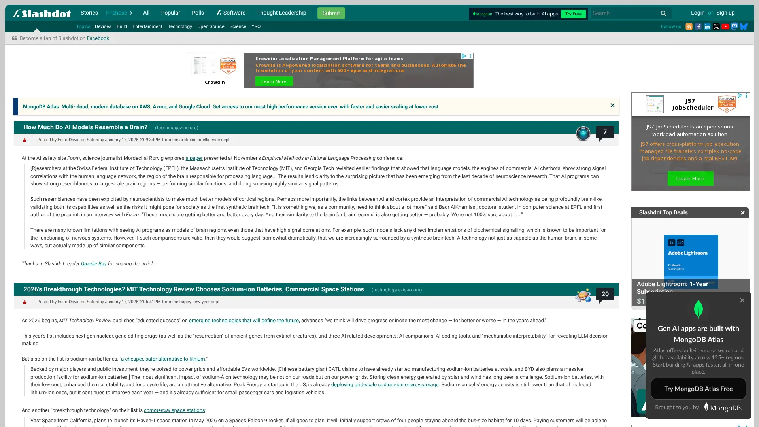
Task: Click into the Search field
Action: [x=624, y=13]
